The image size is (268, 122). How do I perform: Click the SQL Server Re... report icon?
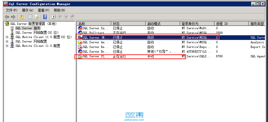tap(80, 47)
